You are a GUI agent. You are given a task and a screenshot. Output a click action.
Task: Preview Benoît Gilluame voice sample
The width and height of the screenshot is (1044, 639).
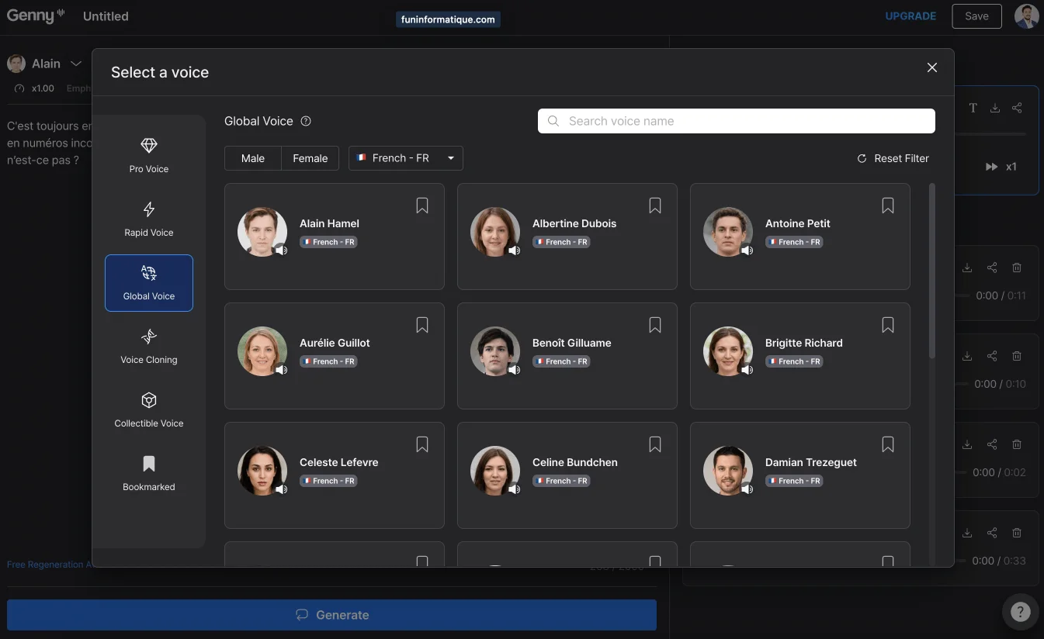(x=514, y=370)
